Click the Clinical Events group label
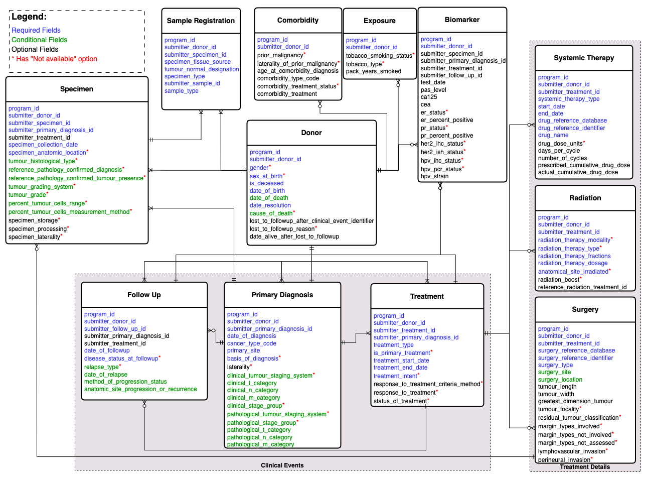The width and height of the screenshot is (646, 477). [x=282, y=465]
